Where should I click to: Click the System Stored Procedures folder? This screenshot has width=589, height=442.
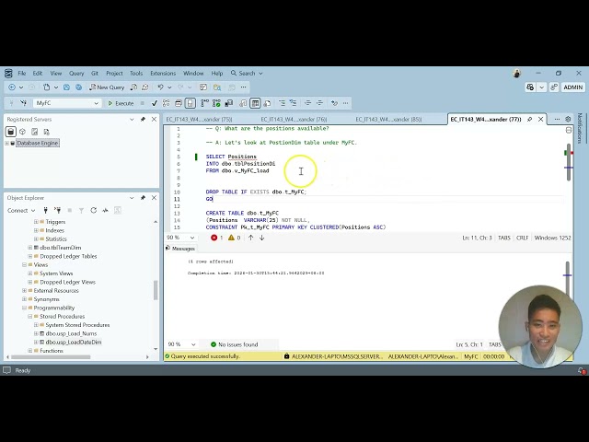pos(77,325)
